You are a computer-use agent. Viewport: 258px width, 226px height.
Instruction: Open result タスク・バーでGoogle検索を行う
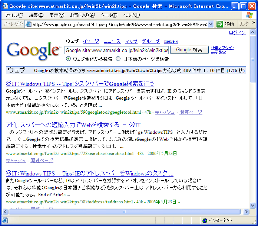[x=80, y=84]
